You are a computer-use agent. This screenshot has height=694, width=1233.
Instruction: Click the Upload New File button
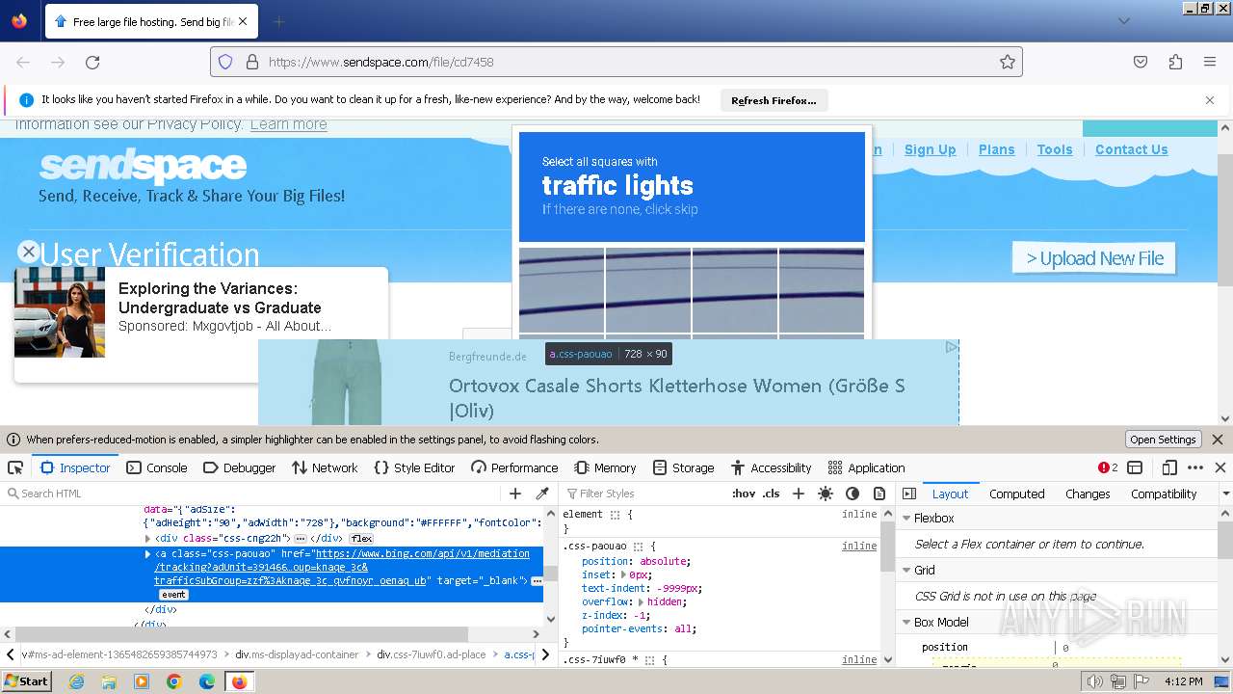(1094, 258)
